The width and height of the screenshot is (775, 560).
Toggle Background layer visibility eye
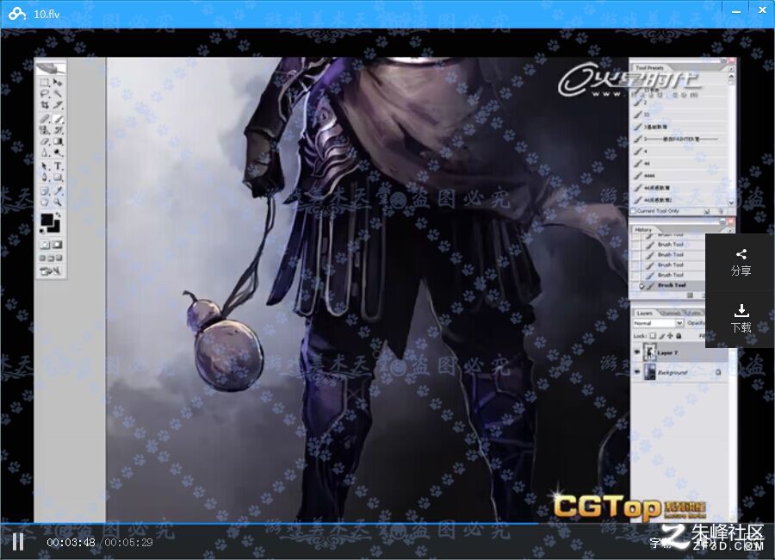click(x=637, y=371)
